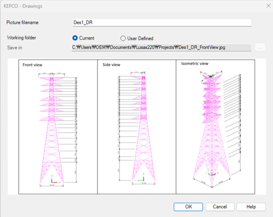Cancel the drawings dialog
The image size is (273, 217).
[x=220, y=207]
